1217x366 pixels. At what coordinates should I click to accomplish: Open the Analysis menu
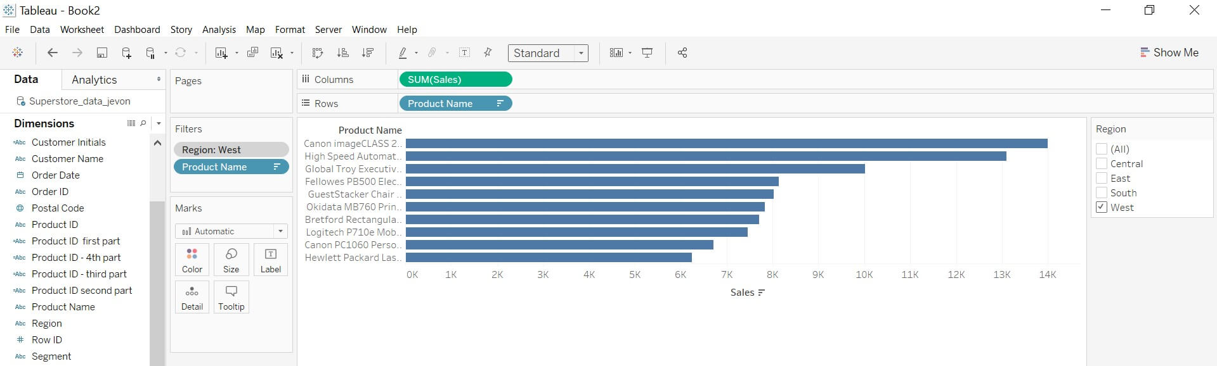(219, 30)
